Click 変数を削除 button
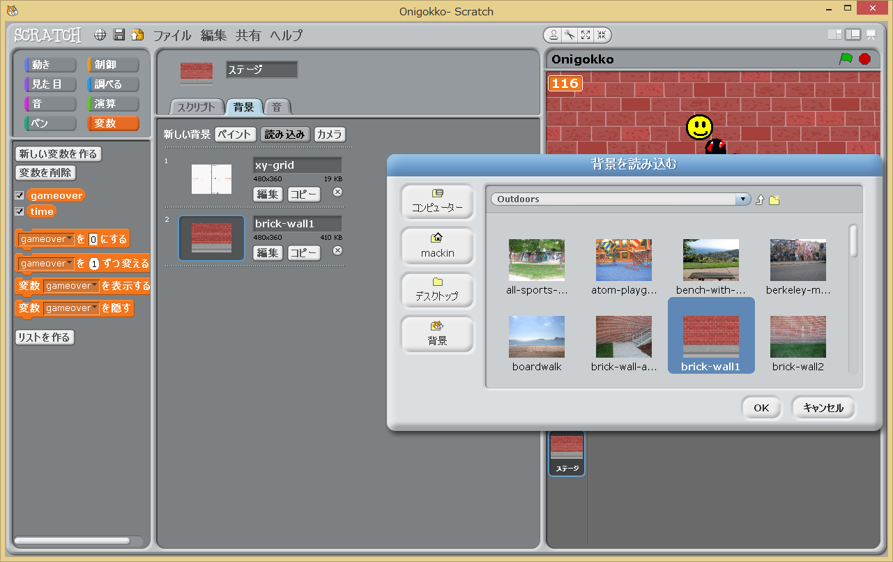Viewport: 893px width, 562px height. point(45,173)
